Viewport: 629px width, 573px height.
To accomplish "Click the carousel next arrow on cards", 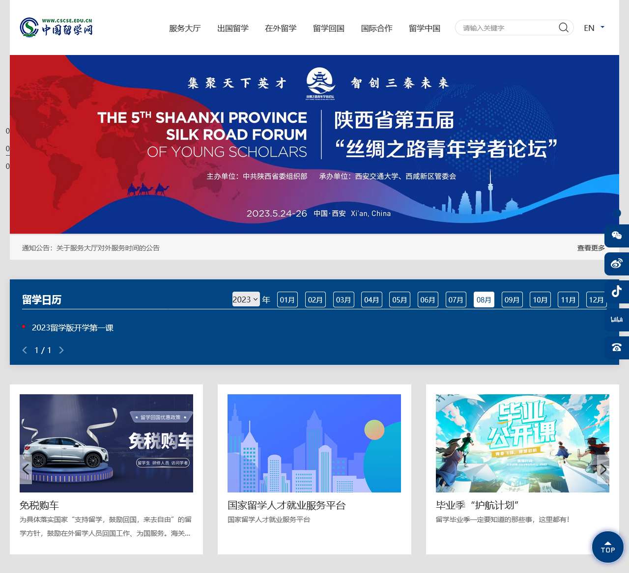I will pos(603,469).
